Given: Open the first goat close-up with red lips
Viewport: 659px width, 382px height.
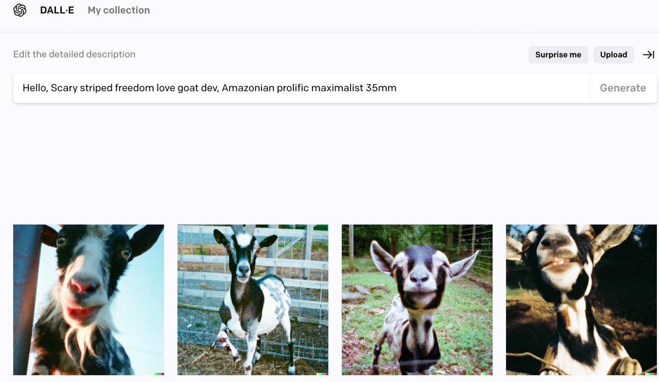Looking at the screenshot, I should [89, 300].
